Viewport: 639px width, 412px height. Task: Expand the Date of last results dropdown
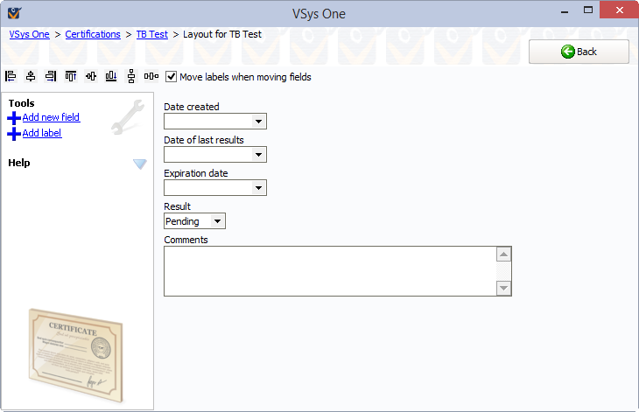pyautogui.click(x=258, y=155)
